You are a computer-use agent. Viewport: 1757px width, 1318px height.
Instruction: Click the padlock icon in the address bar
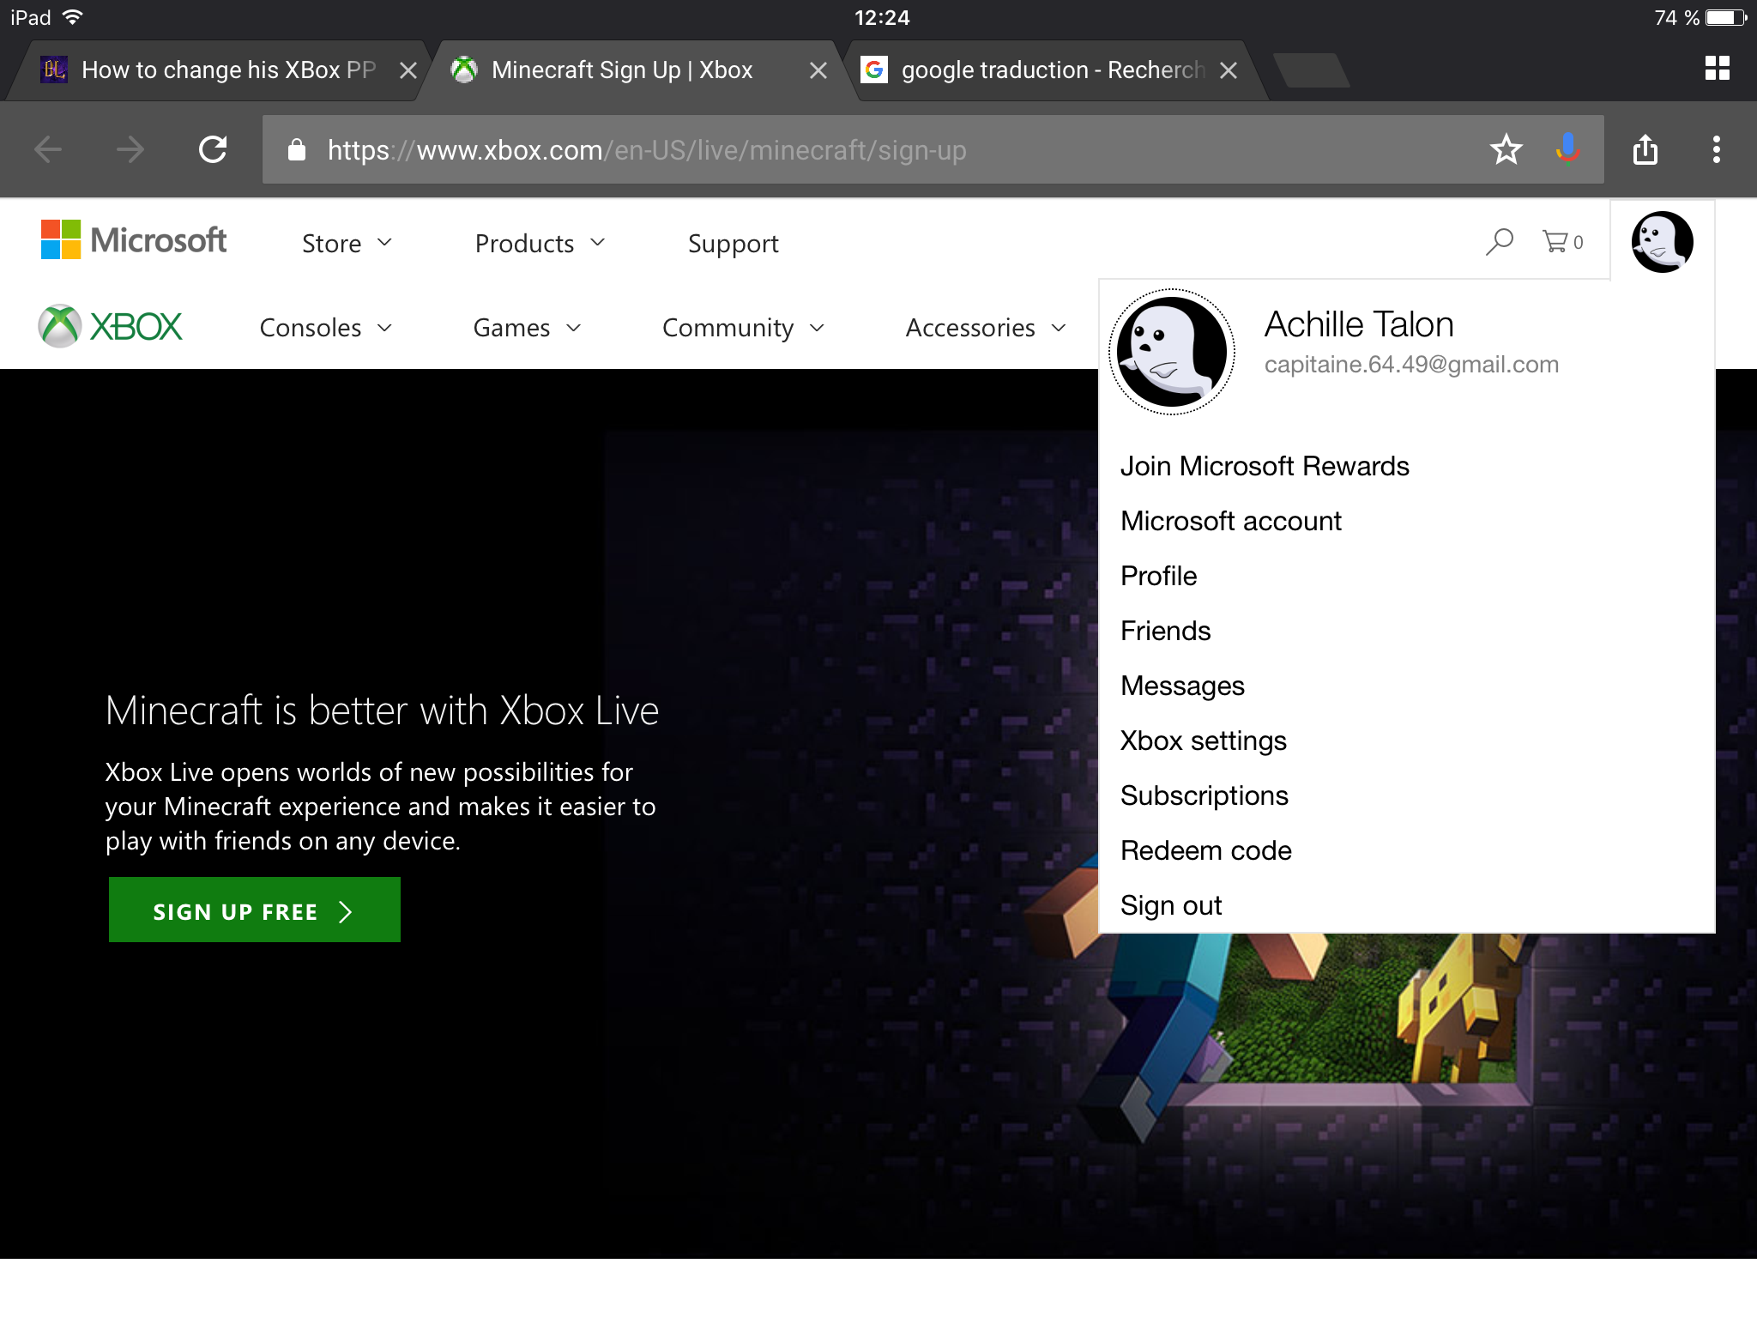click(x=297, y=149)
